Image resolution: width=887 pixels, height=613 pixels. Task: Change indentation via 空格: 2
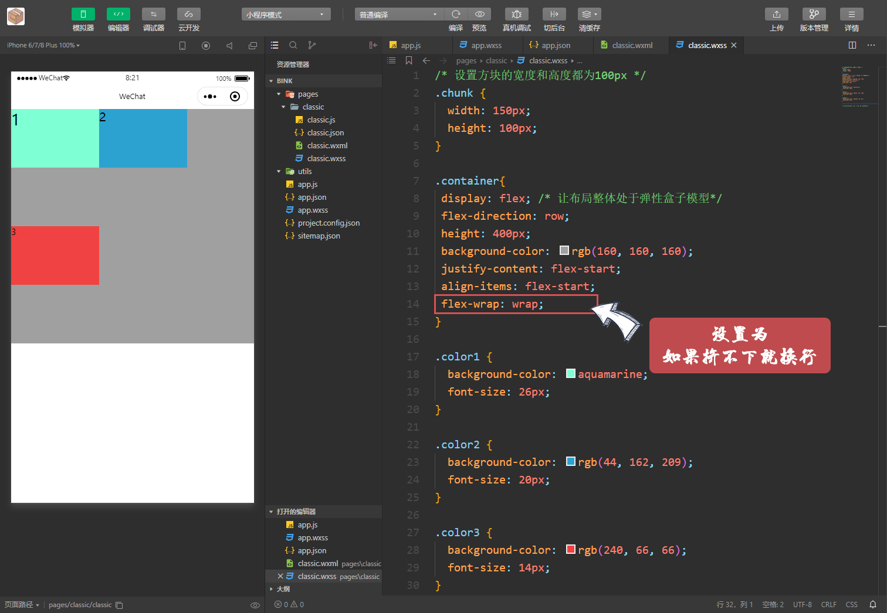click(x=773, y=604)
